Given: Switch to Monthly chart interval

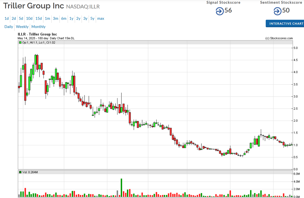Looking at the screenshot, I should click(39, 27).
